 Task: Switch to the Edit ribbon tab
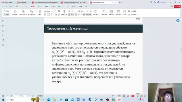pyautogui.click(x=46, y=7)
